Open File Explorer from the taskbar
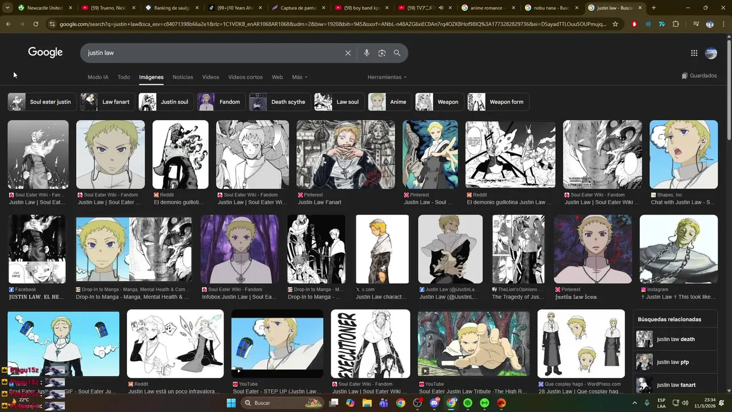 (367, 403)
